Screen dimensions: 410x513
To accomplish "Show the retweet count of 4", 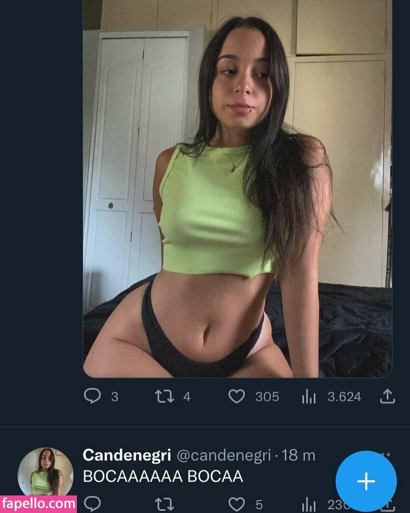I will coord(186,397).
